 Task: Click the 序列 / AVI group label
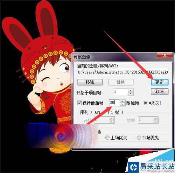click(90, 112)
